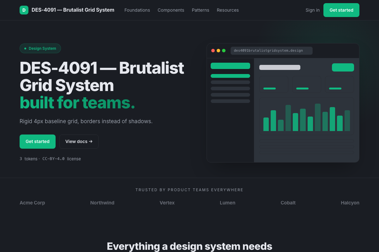
Task: Click the green D logo icon
Action: (x=24, y=10)
